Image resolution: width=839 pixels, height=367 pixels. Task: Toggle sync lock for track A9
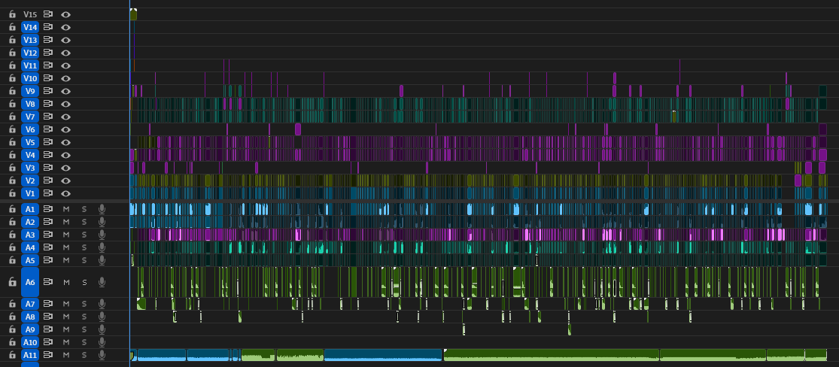pyautogui.click(x=48, y=329)
